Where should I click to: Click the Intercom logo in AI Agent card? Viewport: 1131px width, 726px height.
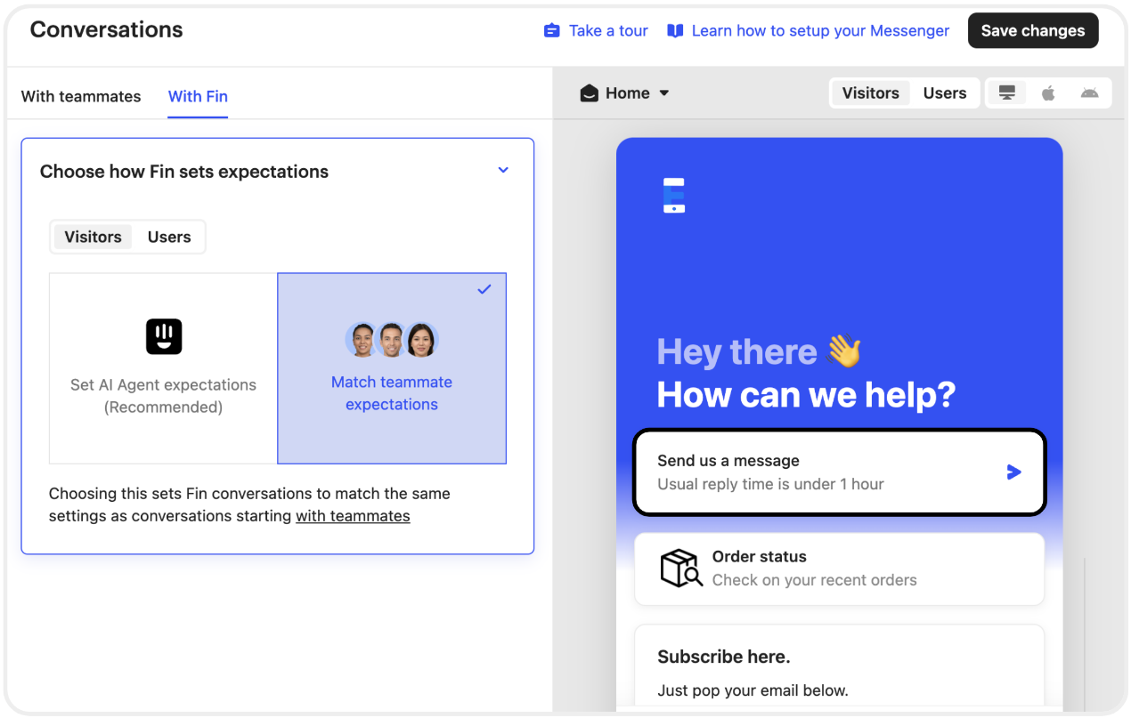164,336
